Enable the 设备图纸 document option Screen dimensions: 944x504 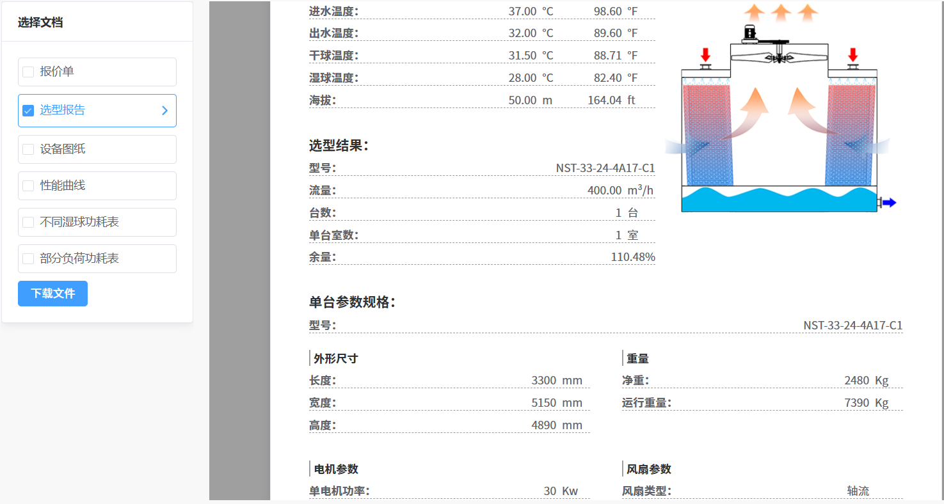tap(28, 149)
